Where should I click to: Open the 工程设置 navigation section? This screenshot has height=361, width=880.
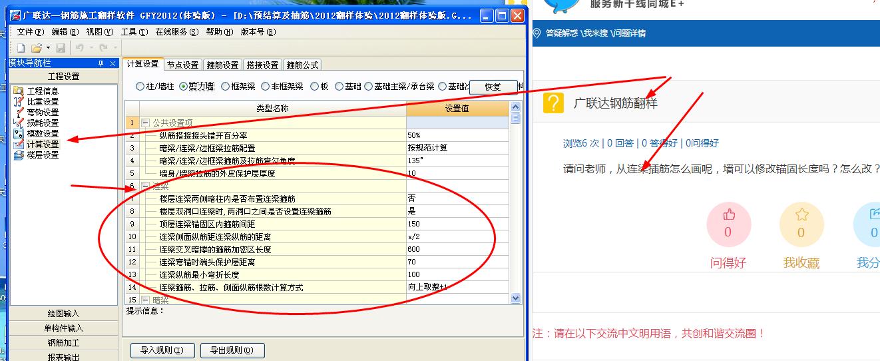click(x=63, y=77)
